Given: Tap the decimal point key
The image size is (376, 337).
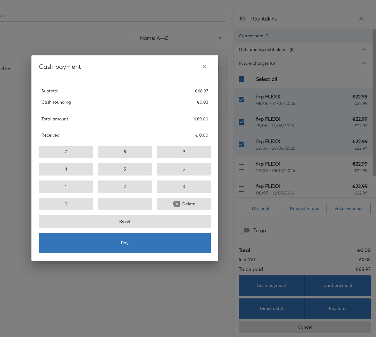Looking at the screenshot, I should point(125,204).
